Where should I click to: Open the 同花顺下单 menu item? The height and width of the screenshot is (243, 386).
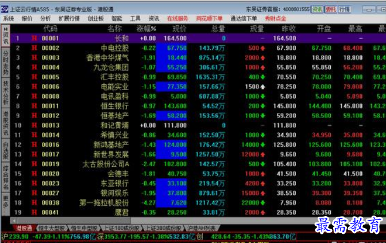point(210,18)
